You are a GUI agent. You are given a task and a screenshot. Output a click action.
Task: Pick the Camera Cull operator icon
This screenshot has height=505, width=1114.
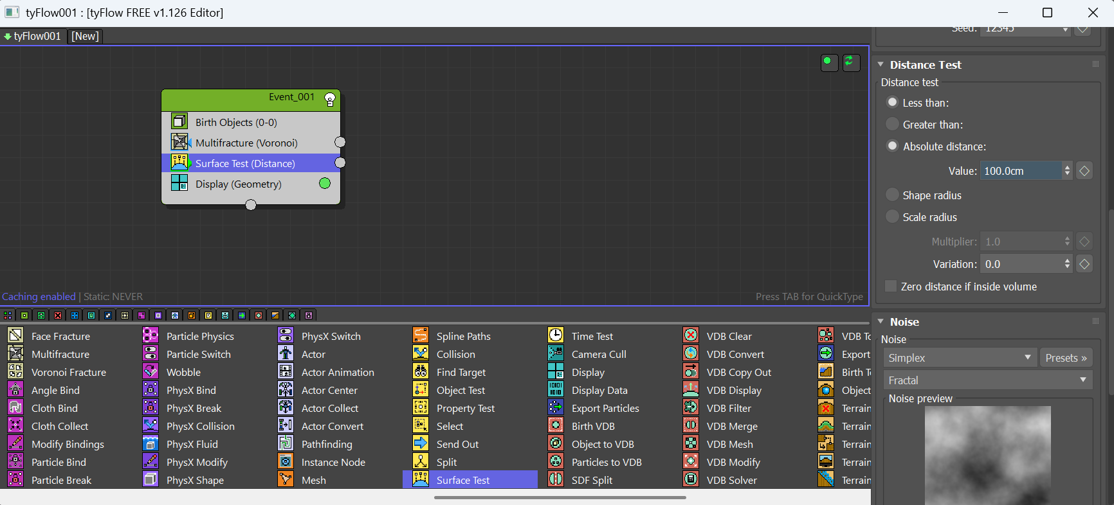(556, 353)
